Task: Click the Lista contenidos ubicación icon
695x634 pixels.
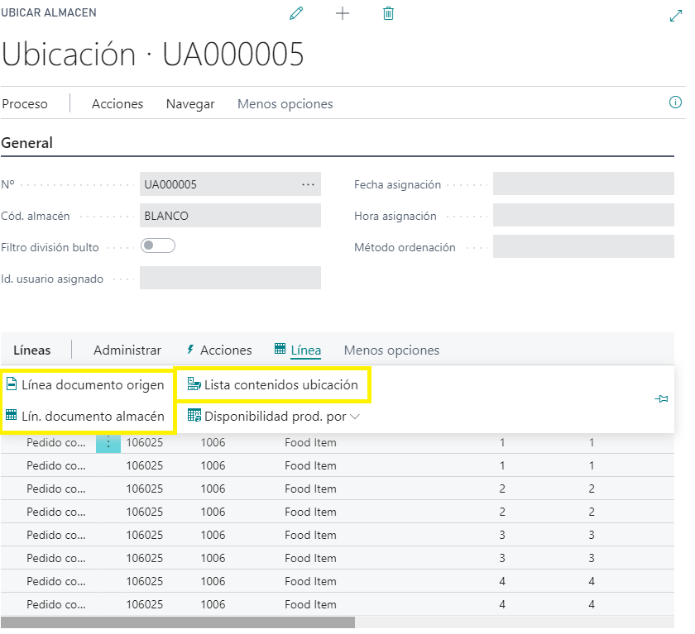Action: point(194,384)
